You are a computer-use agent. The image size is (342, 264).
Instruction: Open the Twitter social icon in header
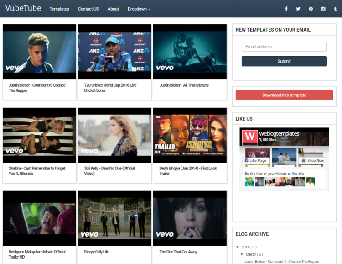(298, 9)
